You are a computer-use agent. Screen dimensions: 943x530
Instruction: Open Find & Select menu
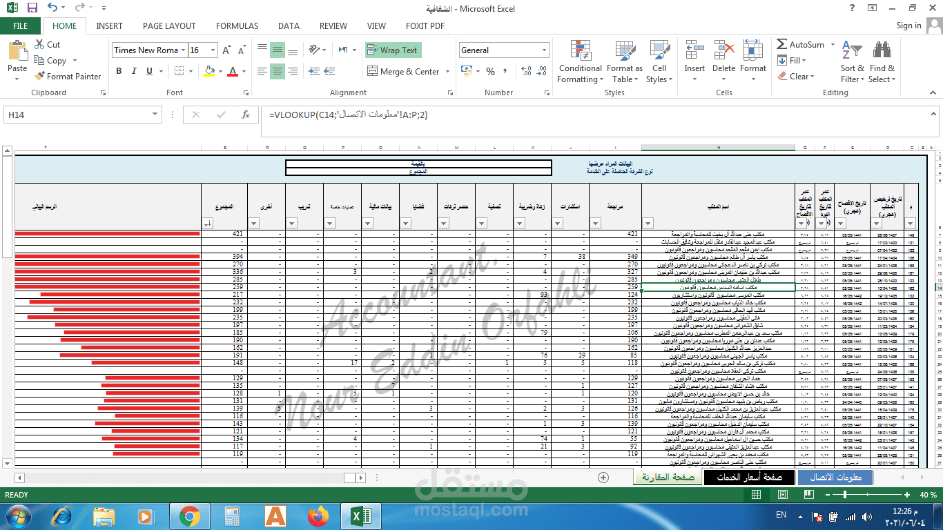(x=882, y=61)
